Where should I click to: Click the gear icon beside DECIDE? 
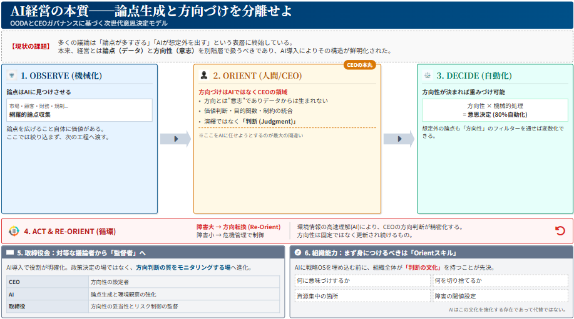[x=428, y=76]
